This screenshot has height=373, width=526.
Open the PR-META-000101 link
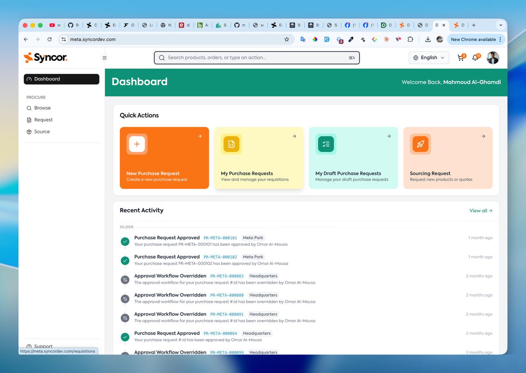click(x=220, y=238)
